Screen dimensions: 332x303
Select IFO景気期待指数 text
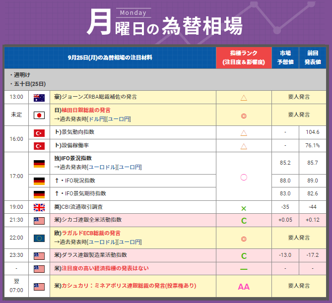coord(85,193)
